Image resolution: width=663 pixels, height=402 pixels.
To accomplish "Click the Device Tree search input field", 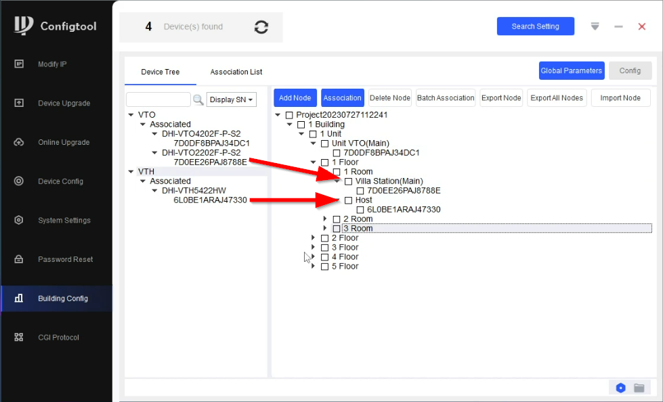I will tap(158, 99).
